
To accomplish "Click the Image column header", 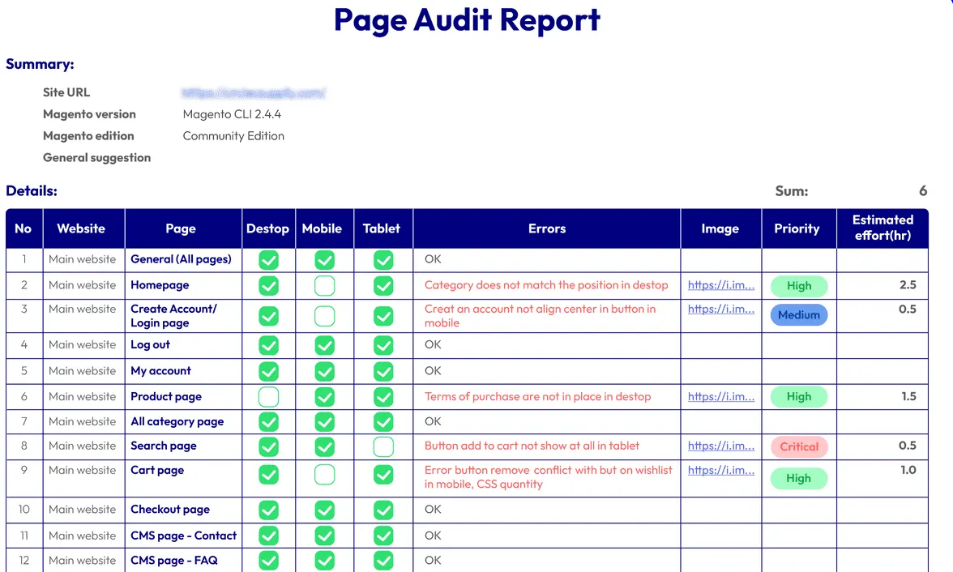I will point(721,228).
